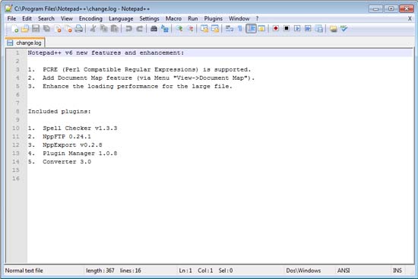
Task: Click the line about PCRE support
Action: [139, 70]
